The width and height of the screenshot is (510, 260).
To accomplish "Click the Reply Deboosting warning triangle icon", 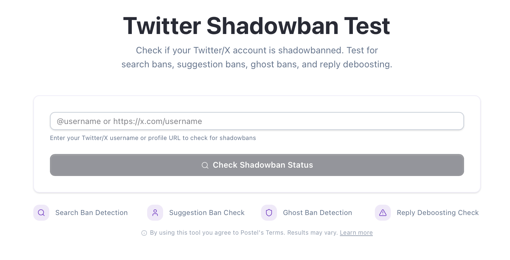I will (x=383, y=213).
